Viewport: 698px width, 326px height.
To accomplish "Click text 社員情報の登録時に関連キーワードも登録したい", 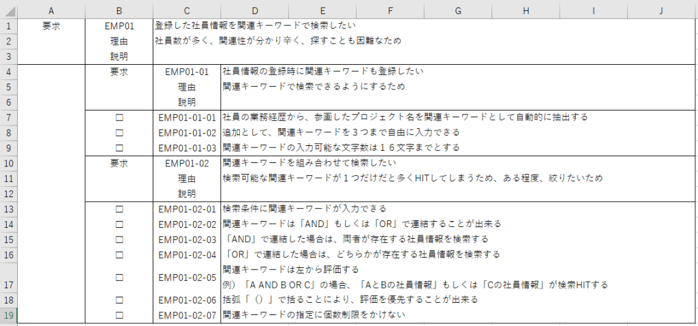I will 323,71.
